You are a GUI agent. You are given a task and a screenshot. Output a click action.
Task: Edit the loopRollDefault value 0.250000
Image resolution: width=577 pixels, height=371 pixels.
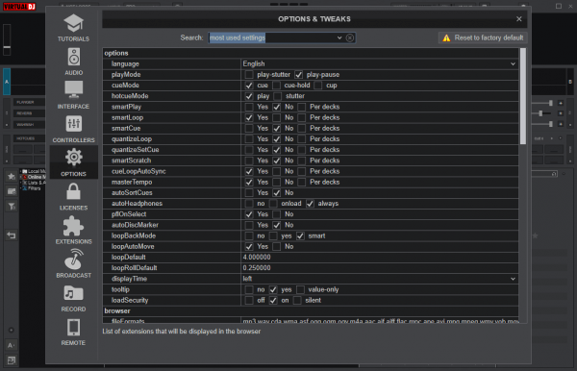click(x=380, y=268)
